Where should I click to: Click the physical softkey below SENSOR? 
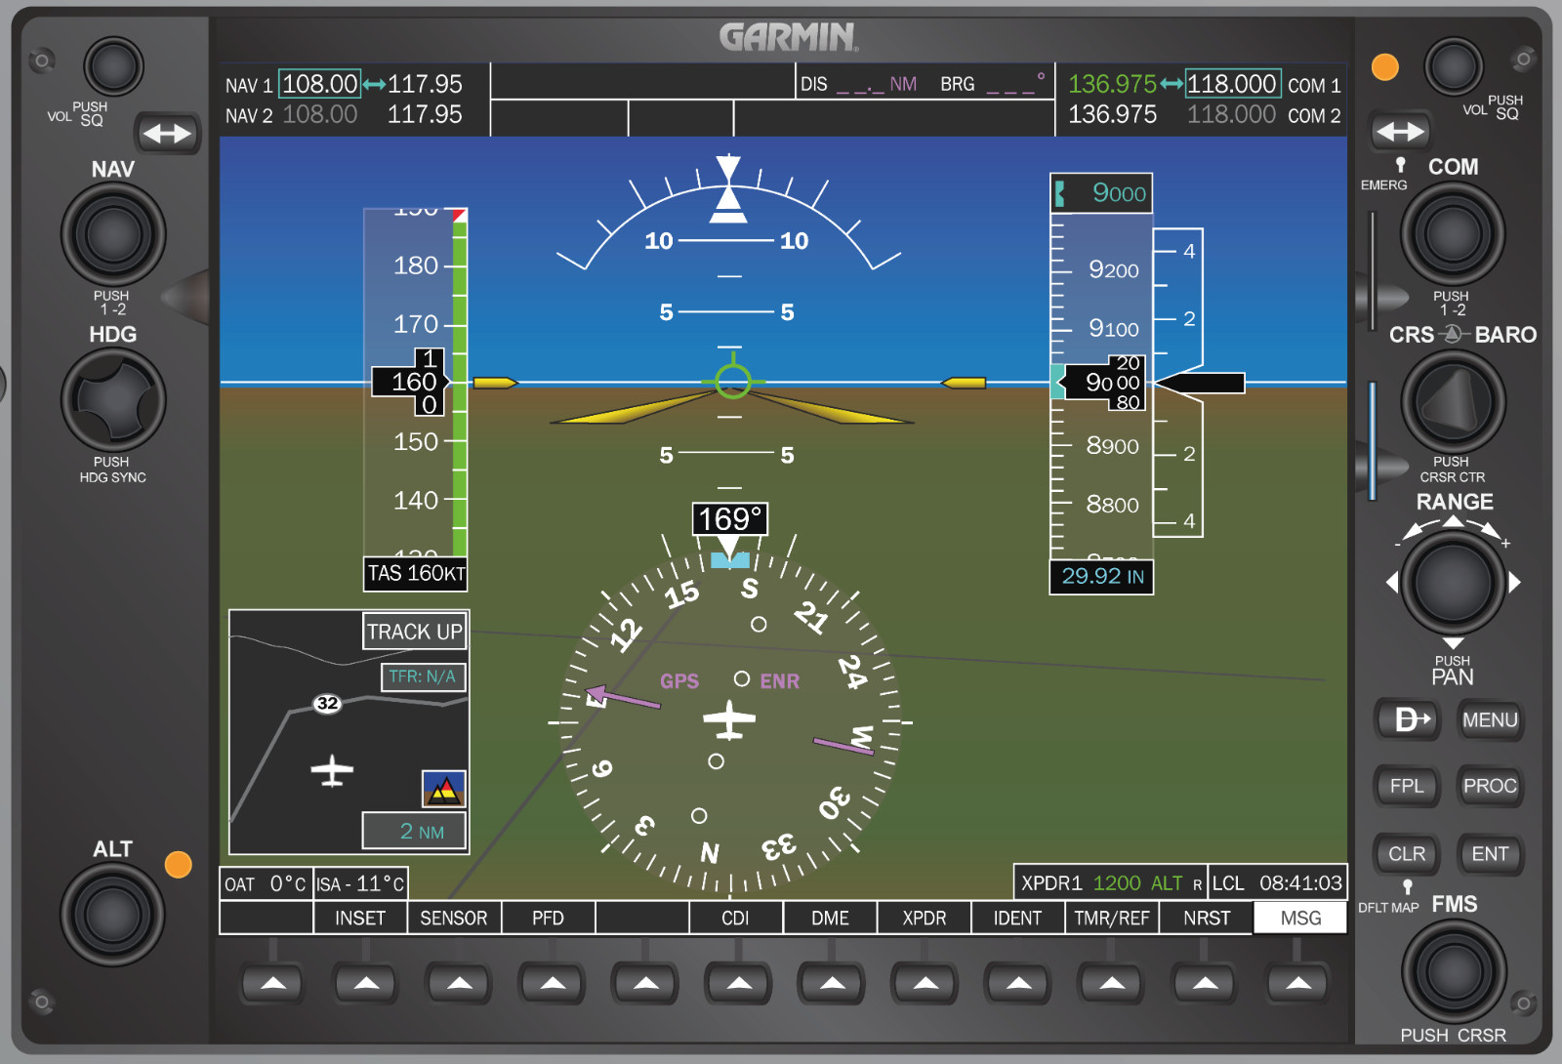pos(459,983)
